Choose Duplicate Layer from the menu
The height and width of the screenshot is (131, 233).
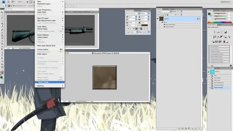click(x=44, y=4)
